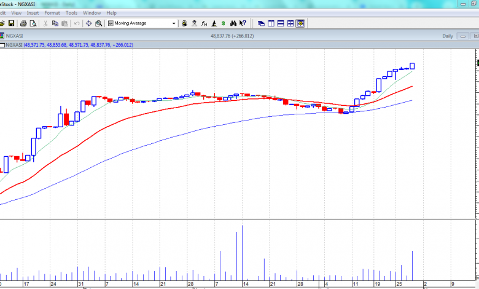Click the Daily period label
The height and width of the screenshot is (289, 479).
click(x=448, y=36)
